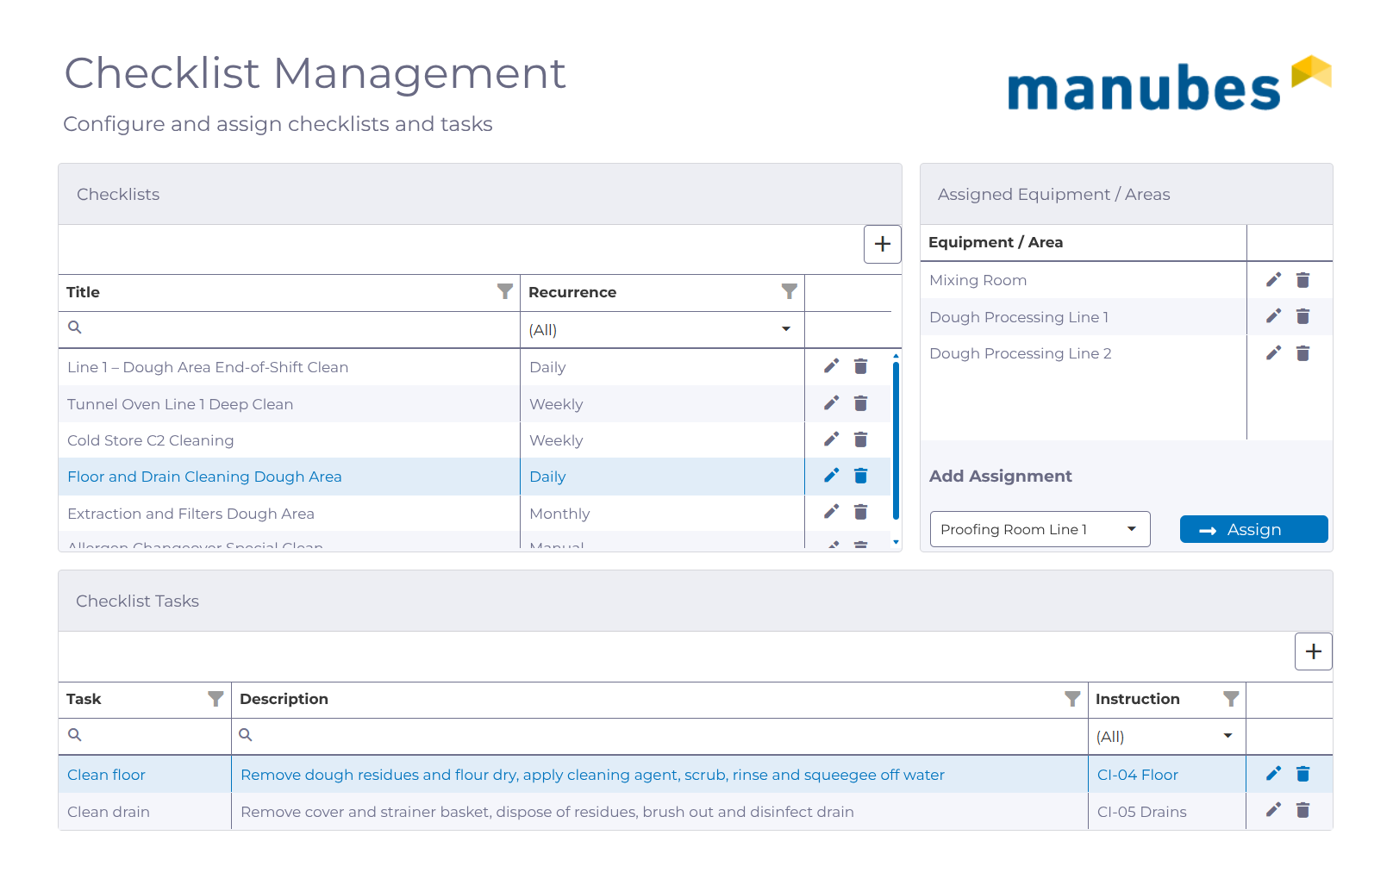The height and width of the screenshot is (885, 1393).
Task: Delete the Floor and Drain Cleaning Dough Area checklist
Action: pyautogui.click(x=860, y=476)
